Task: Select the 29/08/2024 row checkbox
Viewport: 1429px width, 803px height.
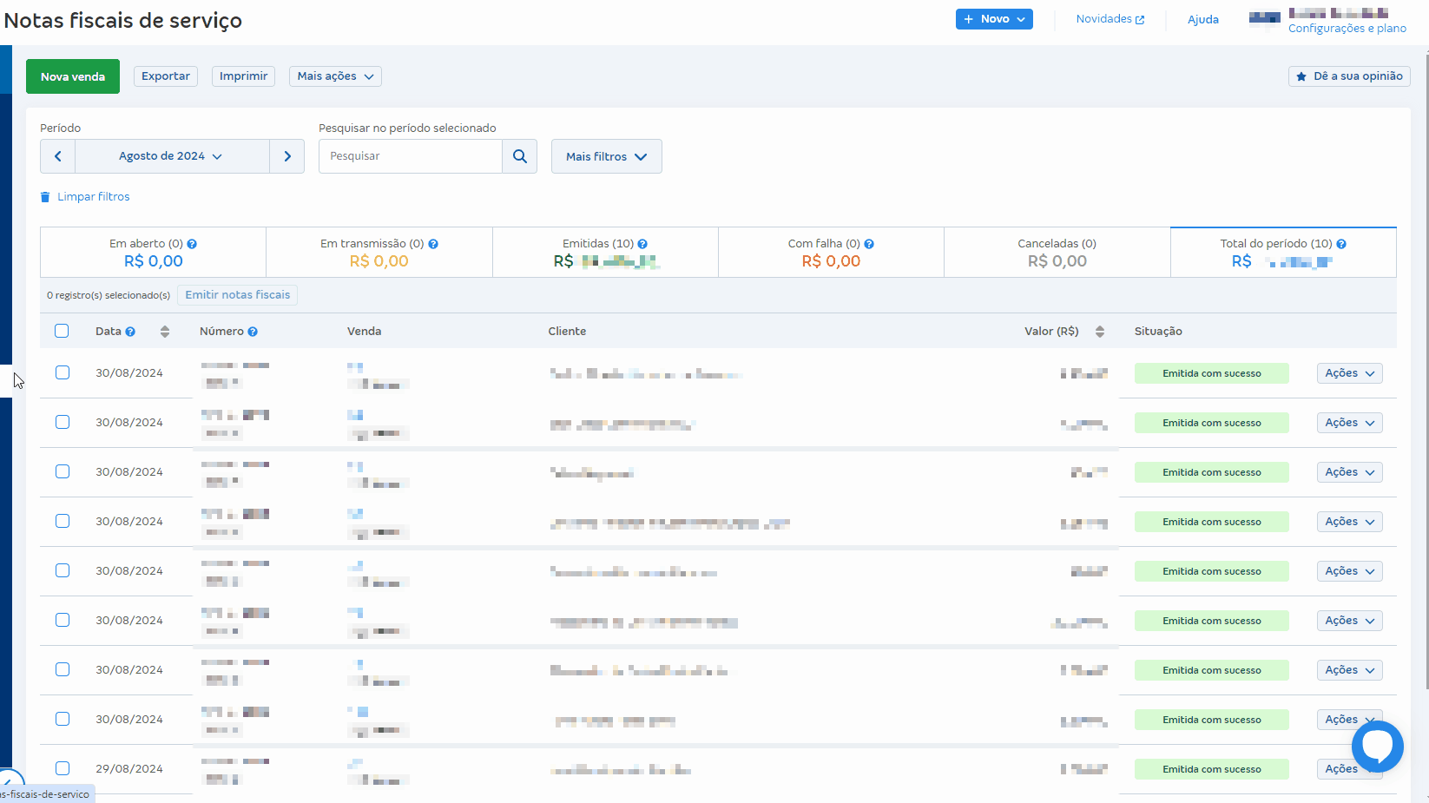Action: point(63,768)
